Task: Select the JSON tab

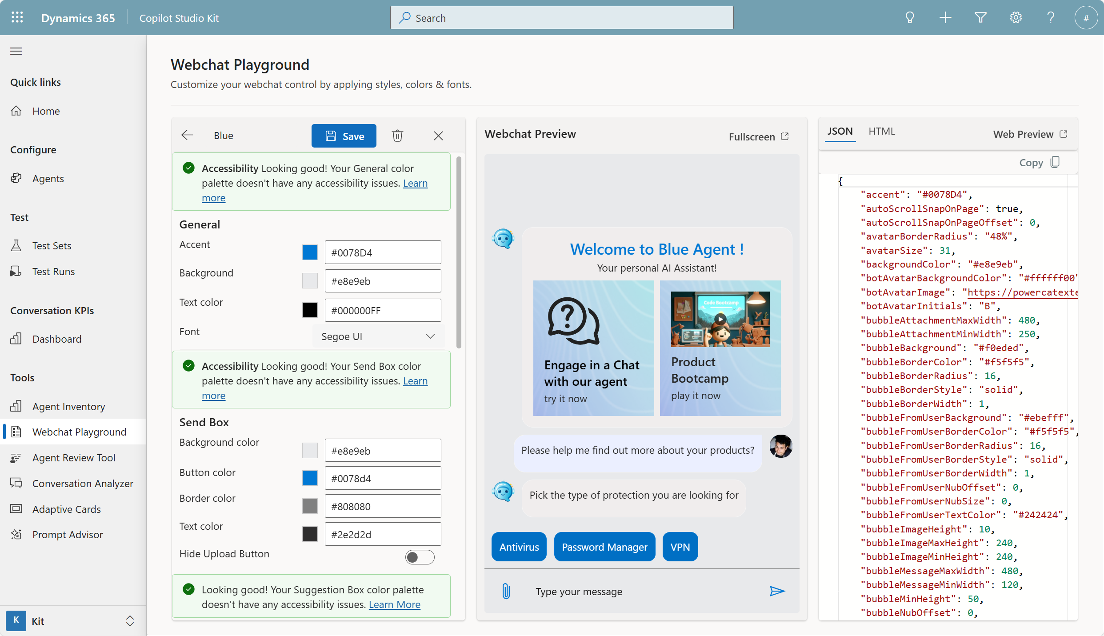Action: [840, 131]
